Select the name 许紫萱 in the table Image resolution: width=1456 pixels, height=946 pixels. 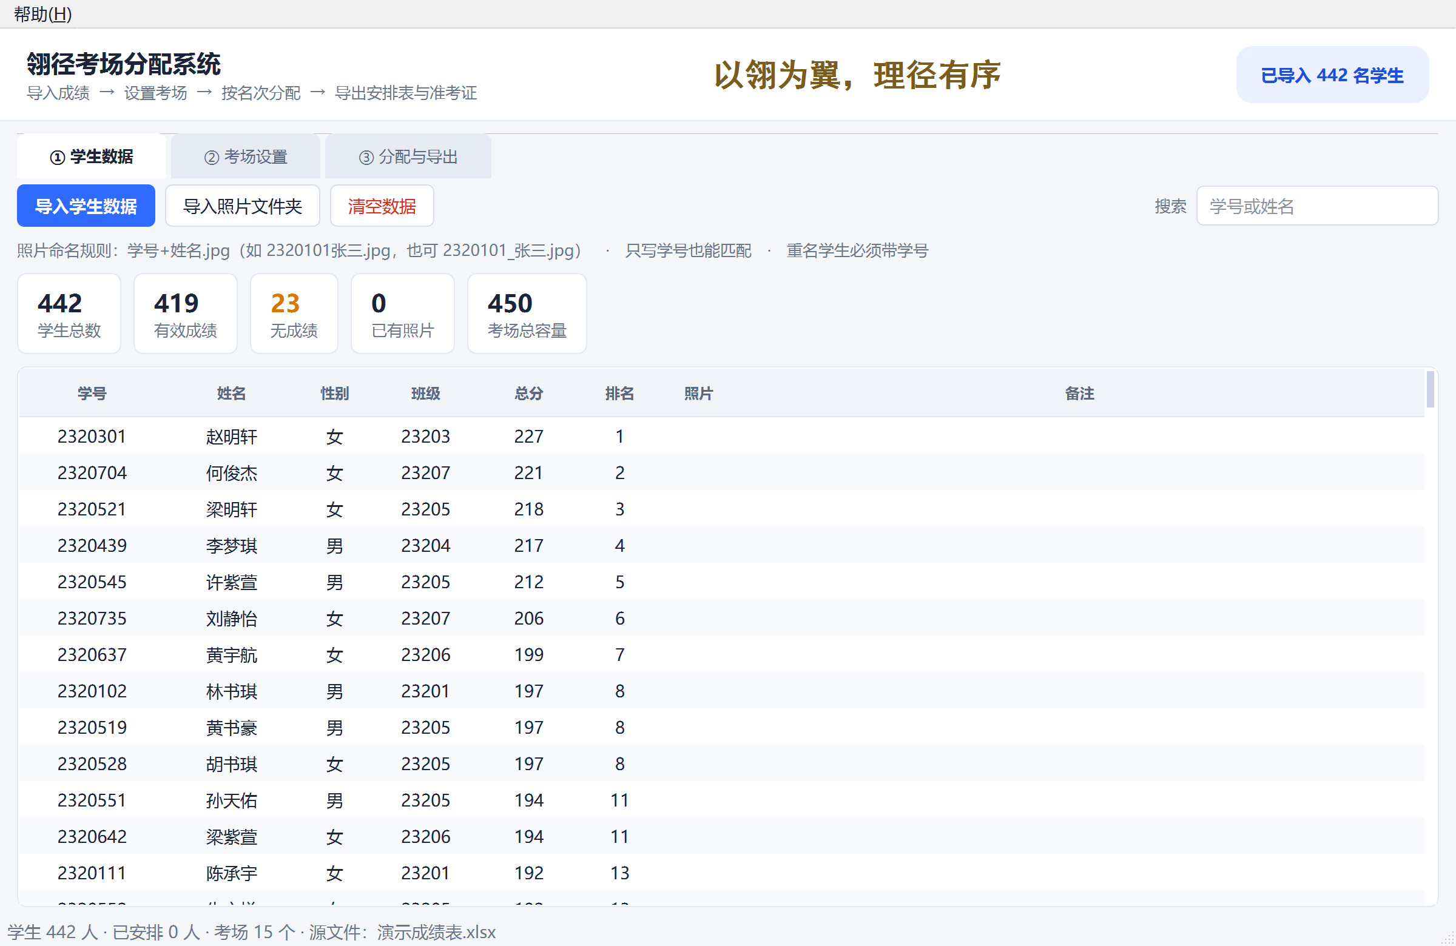point(231,582)
